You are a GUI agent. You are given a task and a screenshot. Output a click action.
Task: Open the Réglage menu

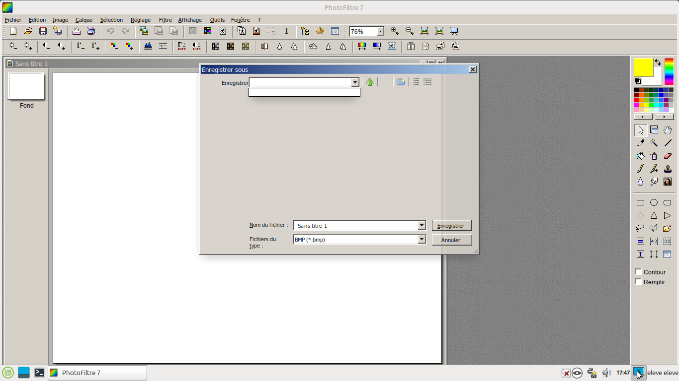click(x=140, y=20)
